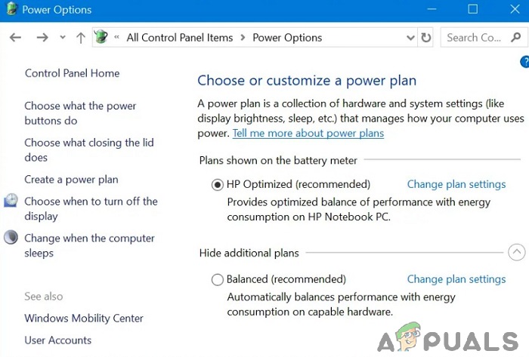Click the forward navigation arrow

point(42,38)
